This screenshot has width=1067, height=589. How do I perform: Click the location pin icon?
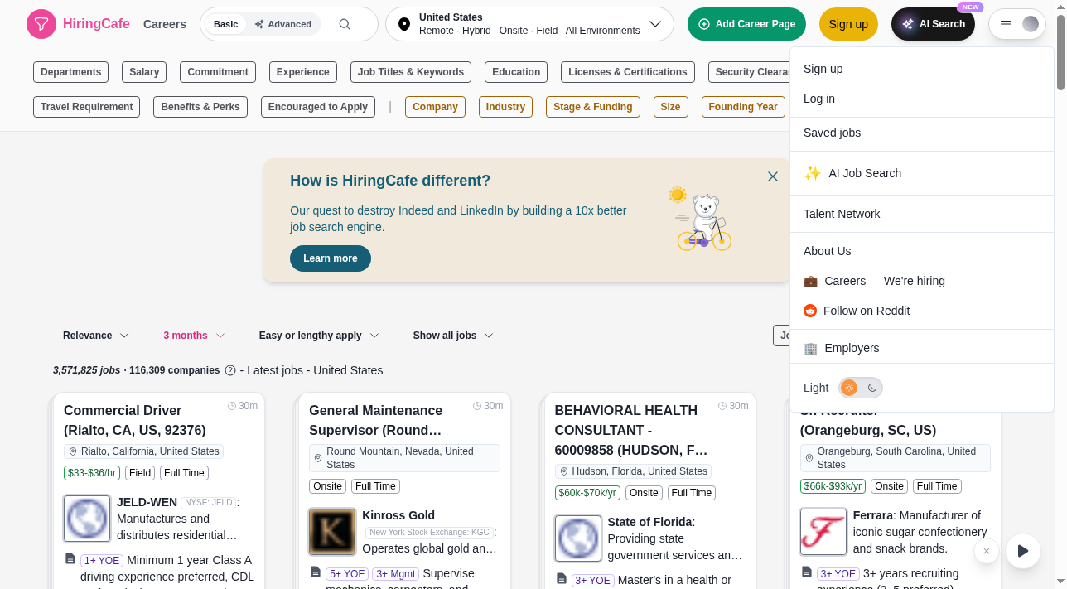click(404, 24)
